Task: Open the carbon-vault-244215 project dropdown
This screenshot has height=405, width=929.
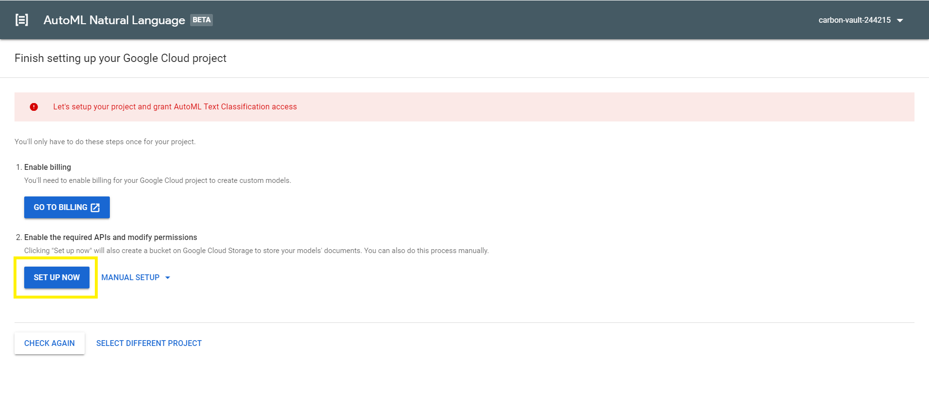Action: click(x=861, y=20)
